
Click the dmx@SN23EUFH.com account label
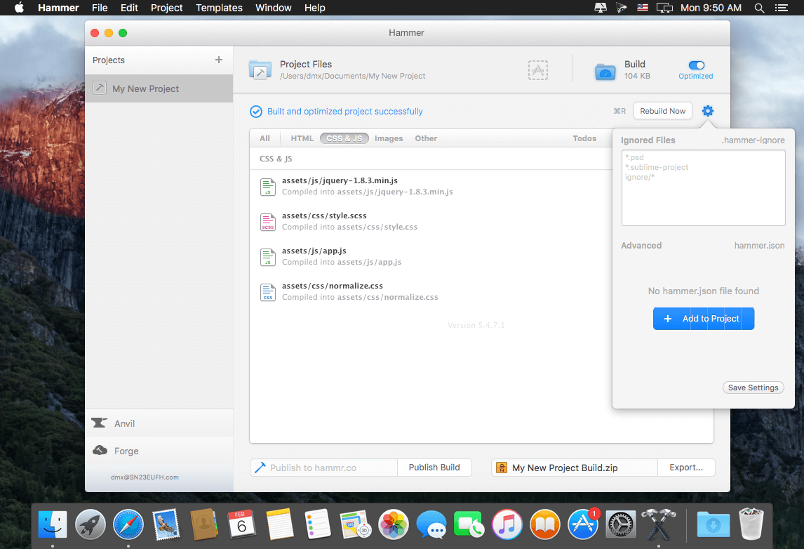[x=145, y=477]
